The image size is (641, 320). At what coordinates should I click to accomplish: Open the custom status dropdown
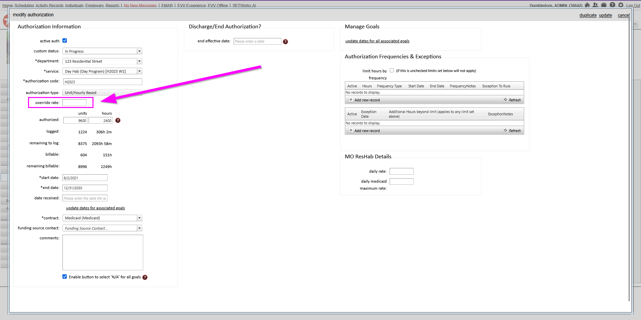coord(140,51)
